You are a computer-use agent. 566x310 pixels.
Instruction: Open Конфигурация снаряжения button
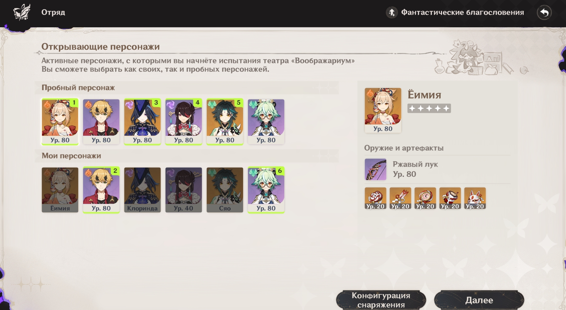click(x=381, y=300)
